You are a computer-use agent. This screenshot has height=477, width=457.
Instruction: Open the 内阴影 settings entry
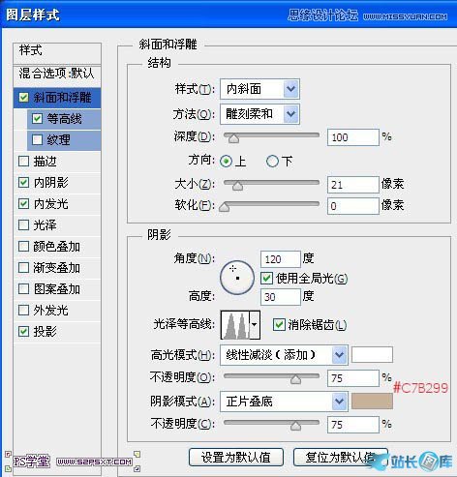pos(50,183)
